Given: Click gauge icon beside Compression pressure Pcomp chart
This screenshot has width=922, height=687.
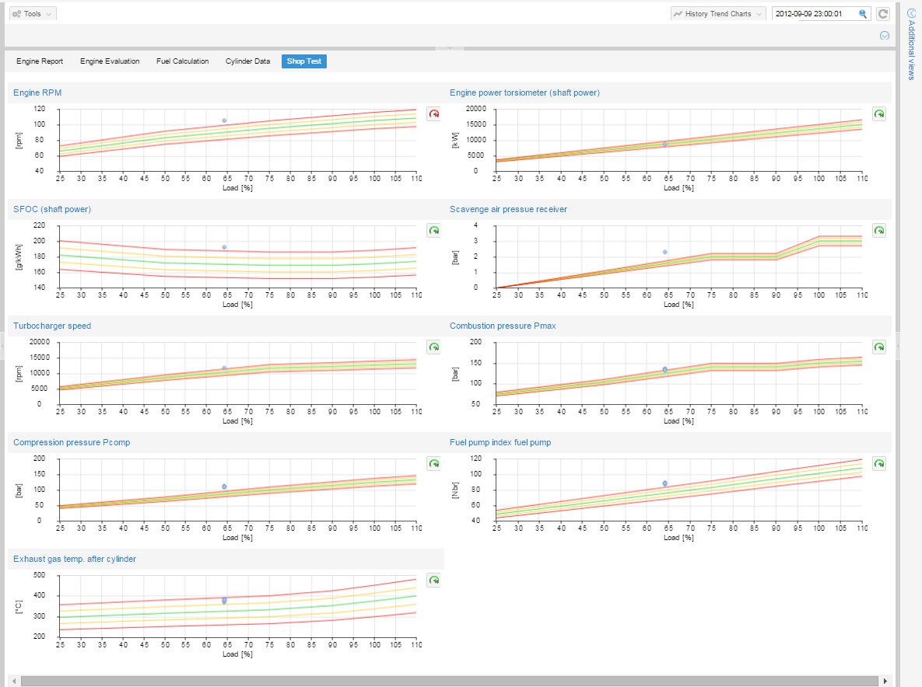Looking at the screenshot, I should pos(434,464).
